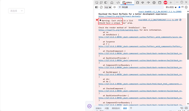Image resolution: width=189 pixels, height=111 pixels.
Task: Click the help question mark icon
Action: (x=182, y=2)
